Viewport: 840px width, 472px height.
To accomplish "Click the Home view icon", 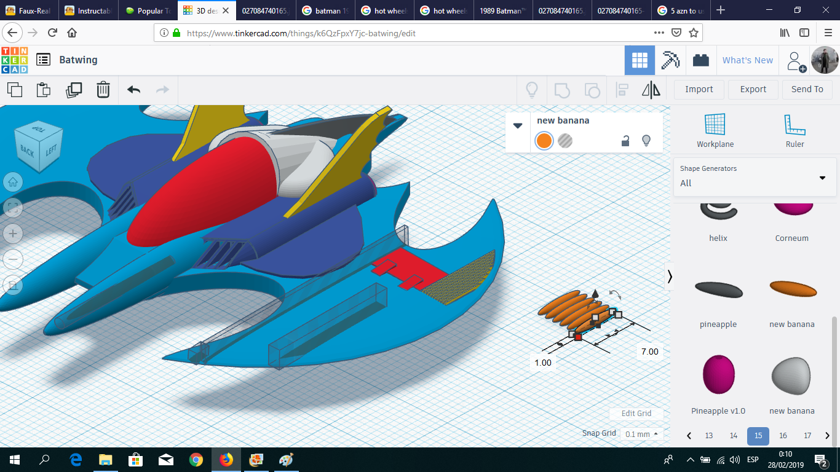I will coord(12,182).
